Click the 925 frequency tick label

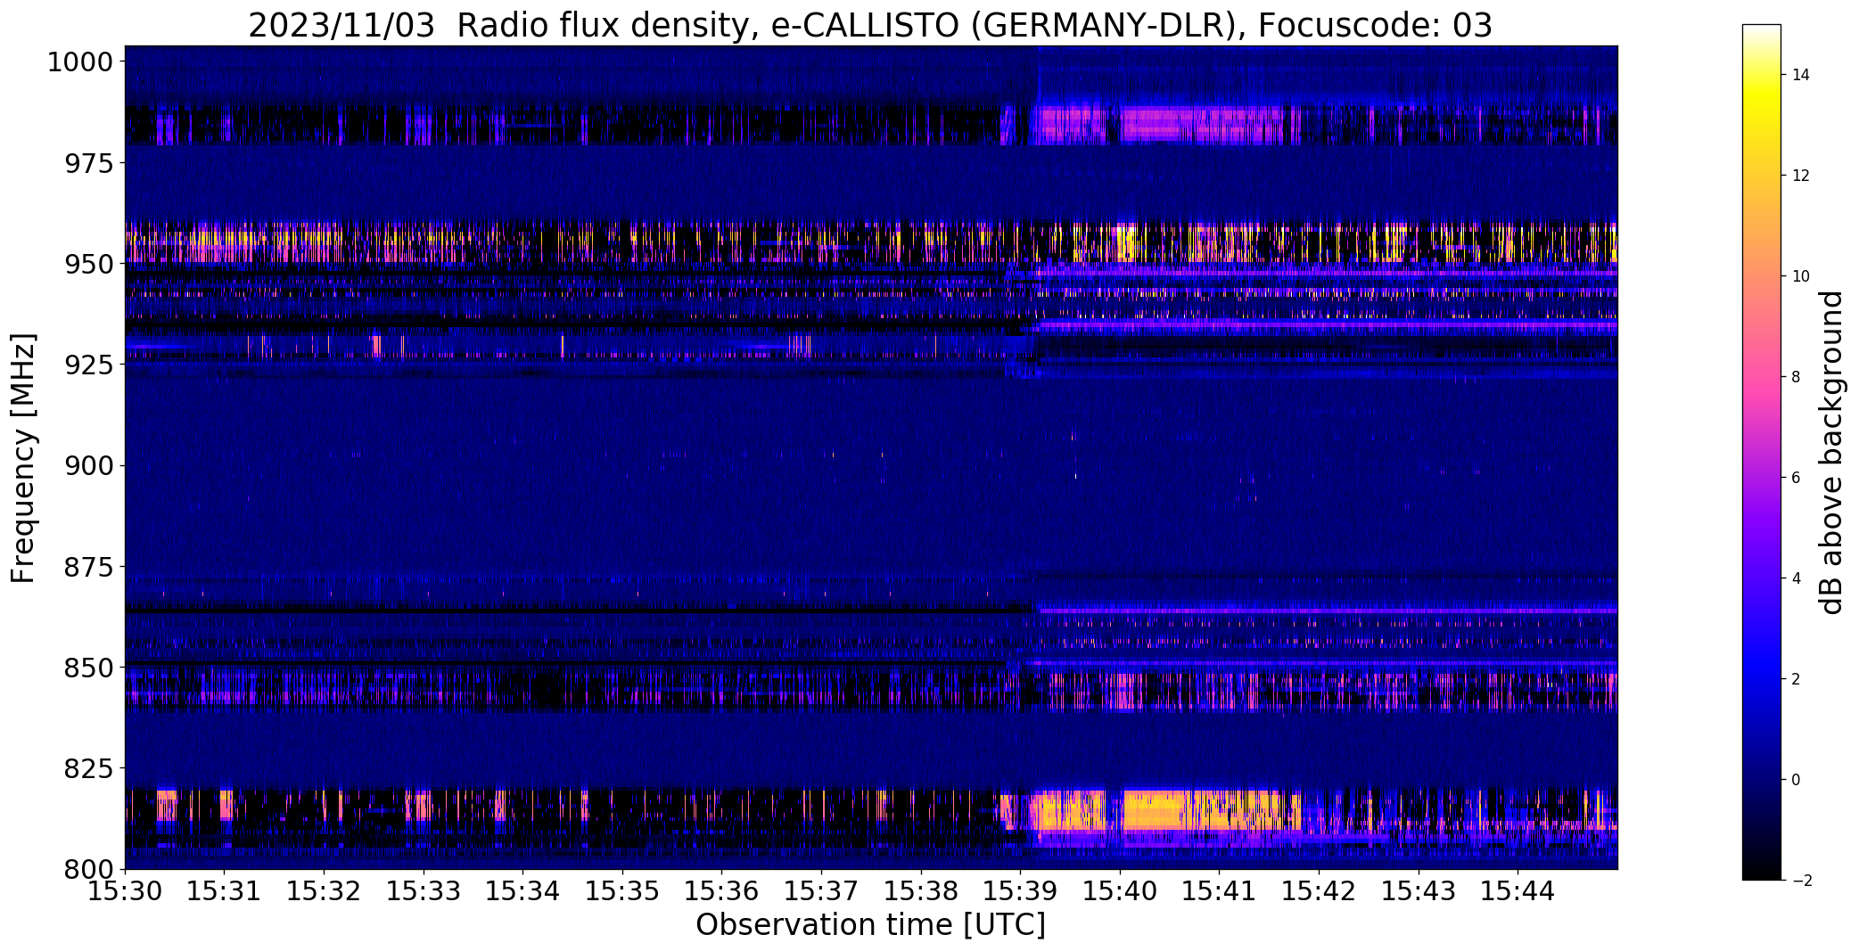click(x=89, y=365)
